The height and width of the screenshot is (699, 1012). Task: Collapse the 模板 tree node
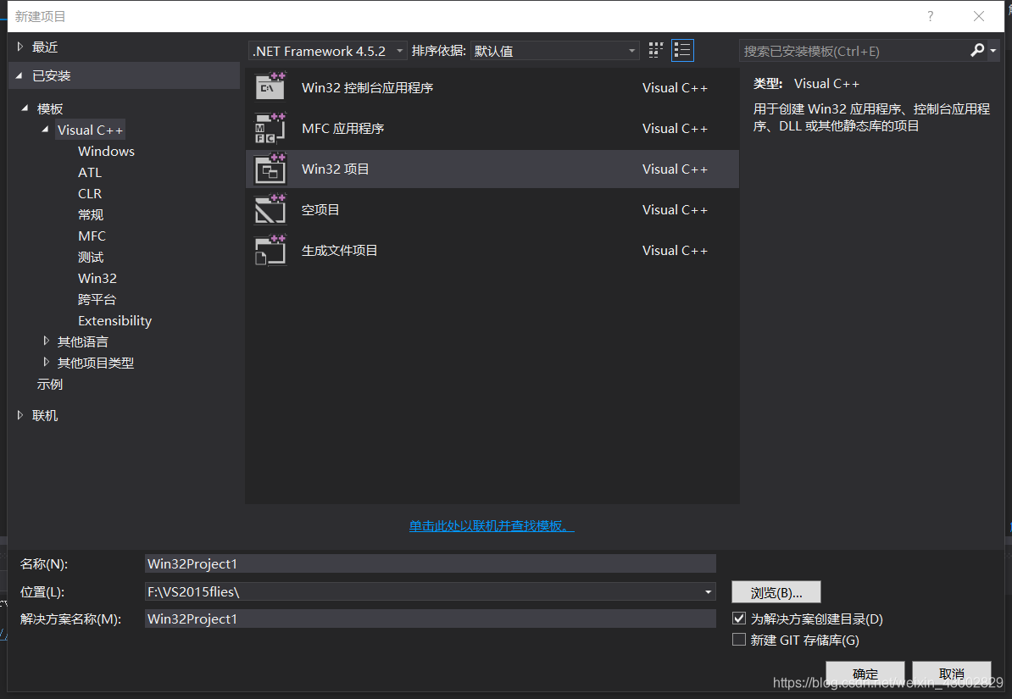pyautogui.click(x=25, y=108)
